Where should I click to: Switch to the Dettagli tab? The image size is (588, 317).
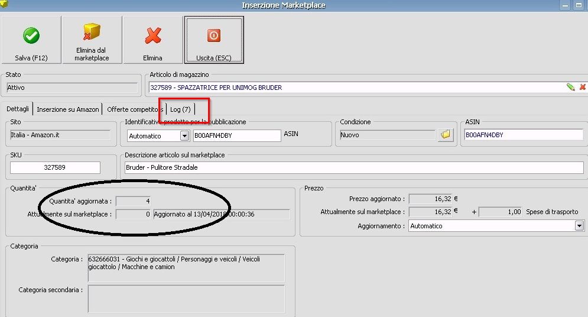pos(18,109)
